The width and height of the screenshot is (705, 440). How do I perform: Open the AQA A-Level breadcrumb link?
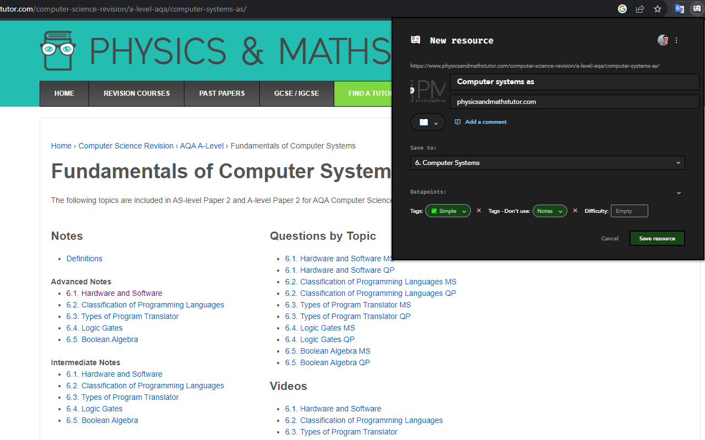point(202,146)
